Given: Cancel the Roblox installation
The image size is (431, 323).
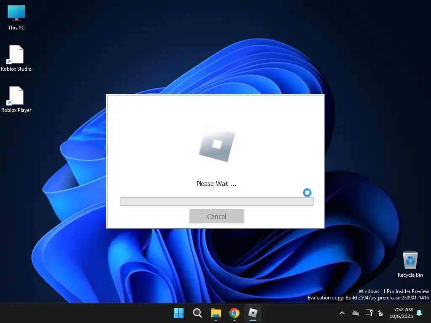Looking at the screenshot, I should click(x=217, y=216).
